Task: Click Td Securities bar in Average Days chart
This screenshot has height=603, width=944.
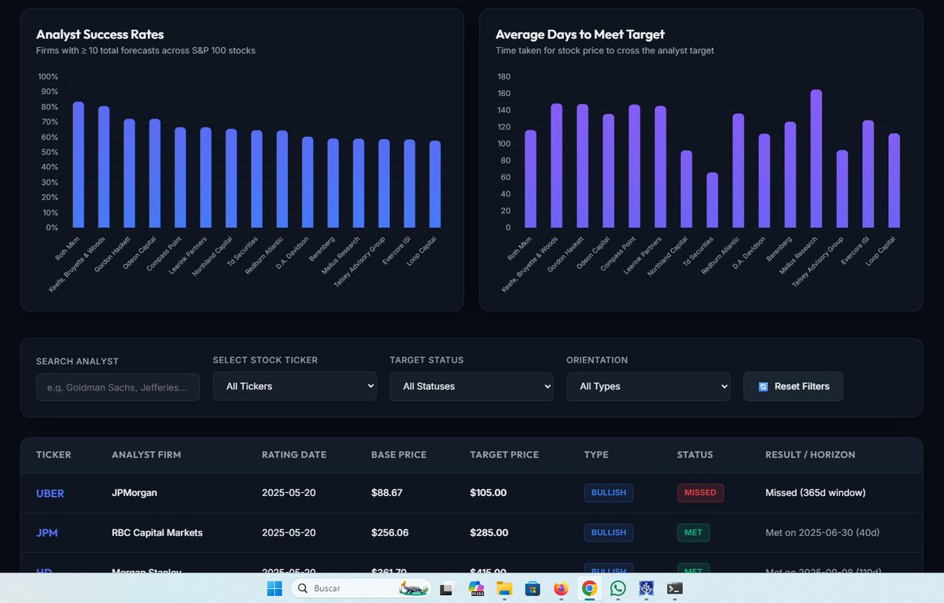Action: (x=713, y=200)
